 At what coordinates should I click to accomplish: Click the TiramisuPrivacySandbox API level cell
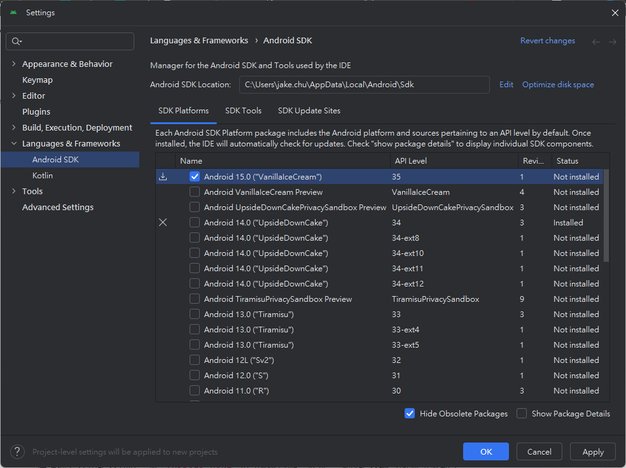tap(435, 299)
